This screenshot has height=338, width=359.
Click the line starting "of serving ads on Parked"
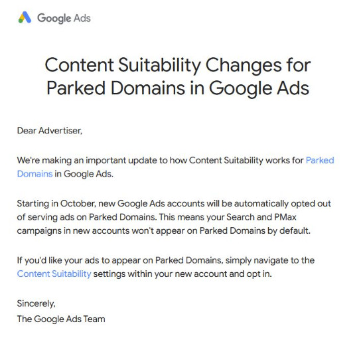point(157,217)
